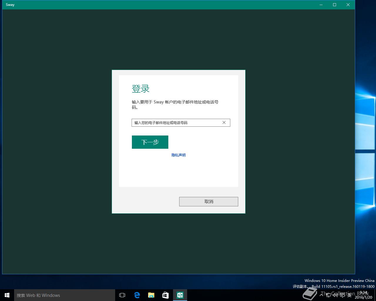Viewport: 376px width, 301px height.
Task: Close the Sway window
Action: [x=348, y=5]
